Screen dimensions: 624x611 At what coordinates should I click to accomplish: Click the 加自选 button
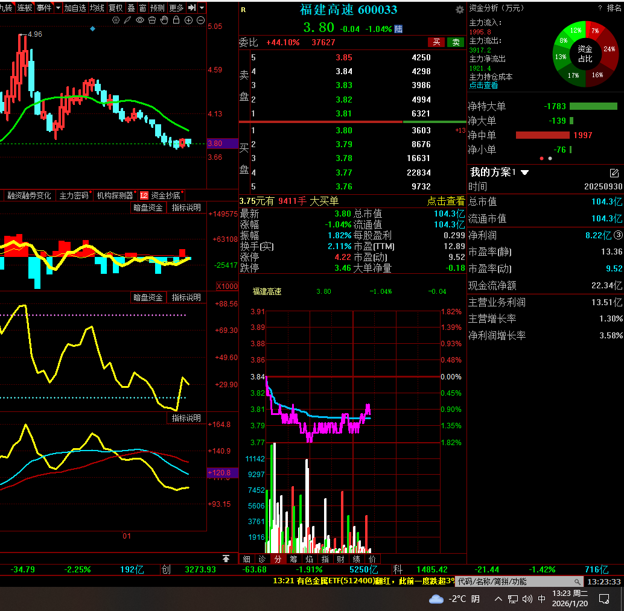point(75,8)
